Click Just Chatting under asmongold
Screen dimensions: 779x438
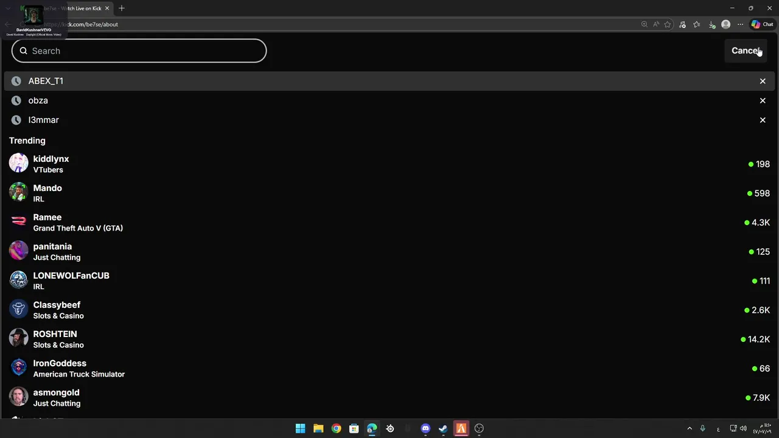coord(57,403)
